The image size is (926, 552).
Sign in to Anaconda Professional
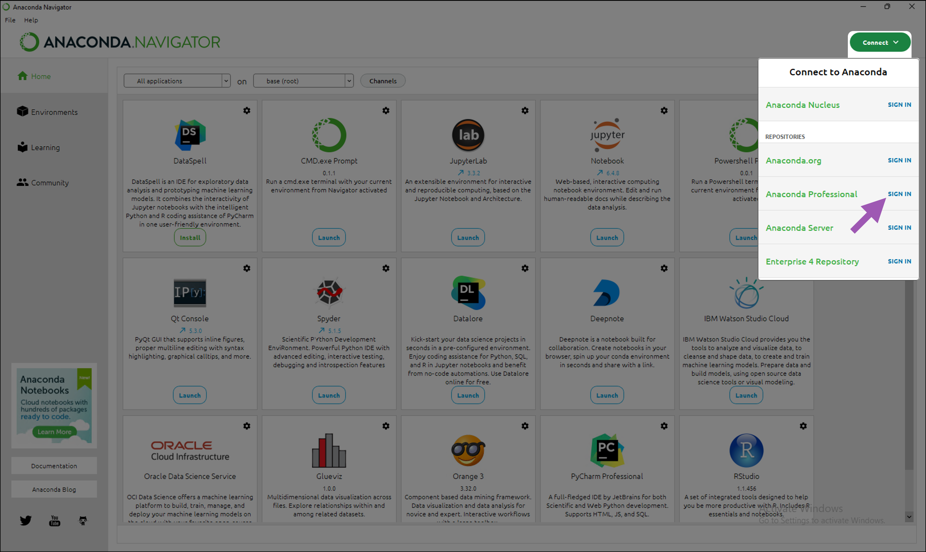(899, 194)
